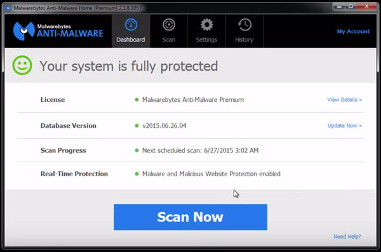Open View Details for the license
Image resolution: width=381 pixels, height=252 pixels.
tap(344, 99)
